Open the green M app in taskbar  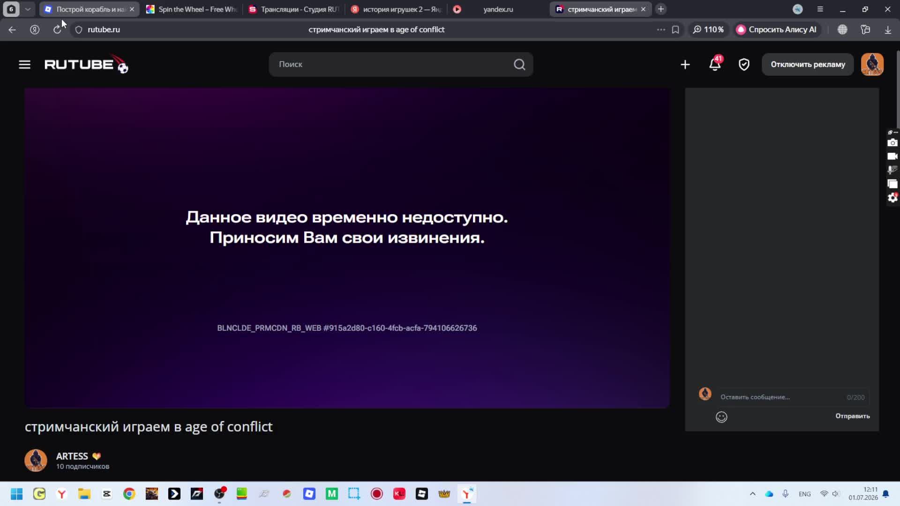332,494
